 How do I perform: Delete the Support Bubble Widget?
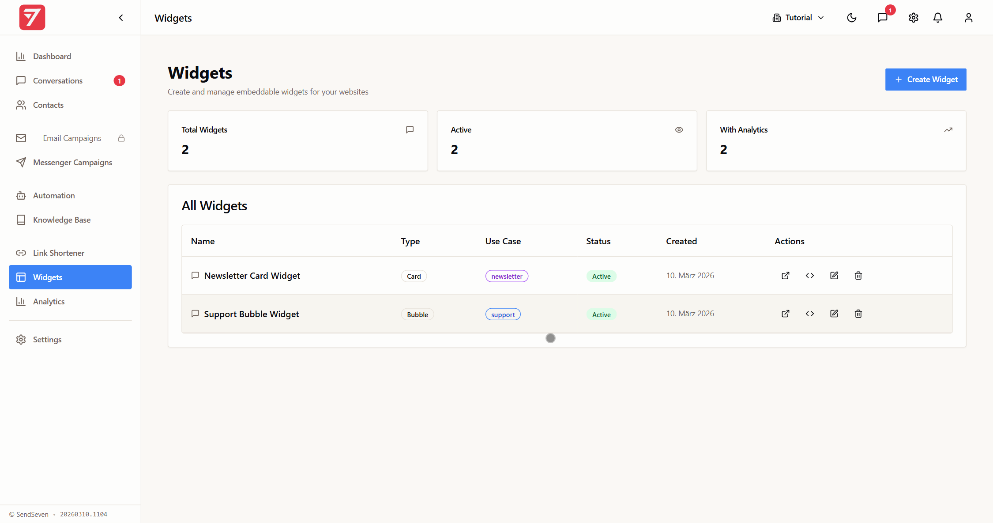point(858,314)
